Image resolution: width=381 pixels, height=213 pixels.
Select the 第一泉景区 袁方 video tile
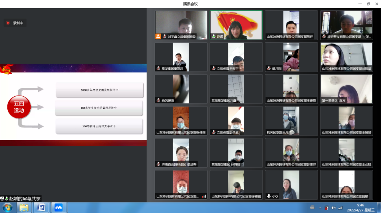346,89
